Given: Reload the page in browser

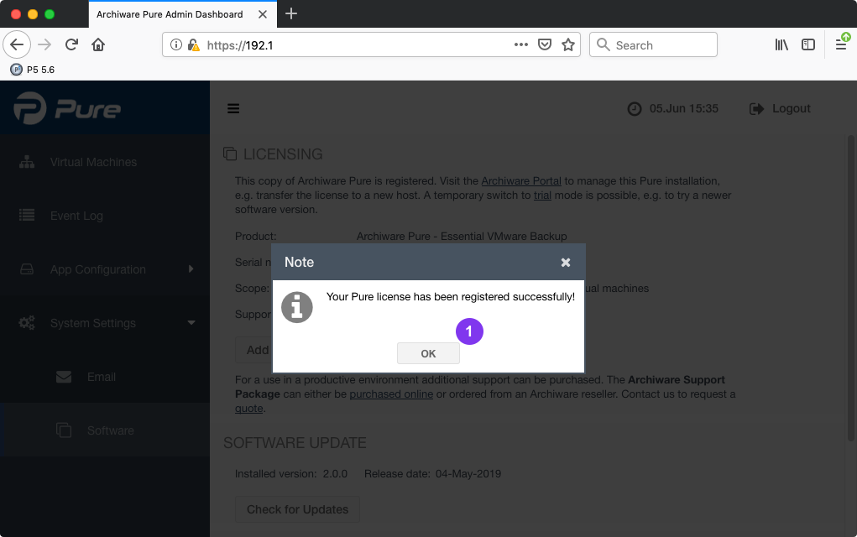Looking at the screenshot, I should [72, 45].
